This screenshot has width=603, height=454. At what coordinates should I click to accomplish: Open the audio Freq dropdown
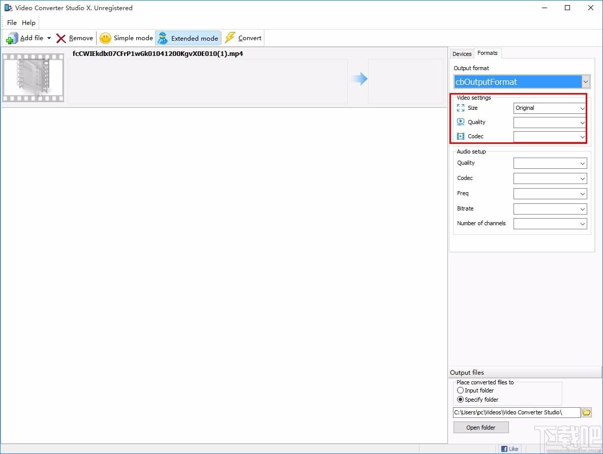[x=550, y=194]
